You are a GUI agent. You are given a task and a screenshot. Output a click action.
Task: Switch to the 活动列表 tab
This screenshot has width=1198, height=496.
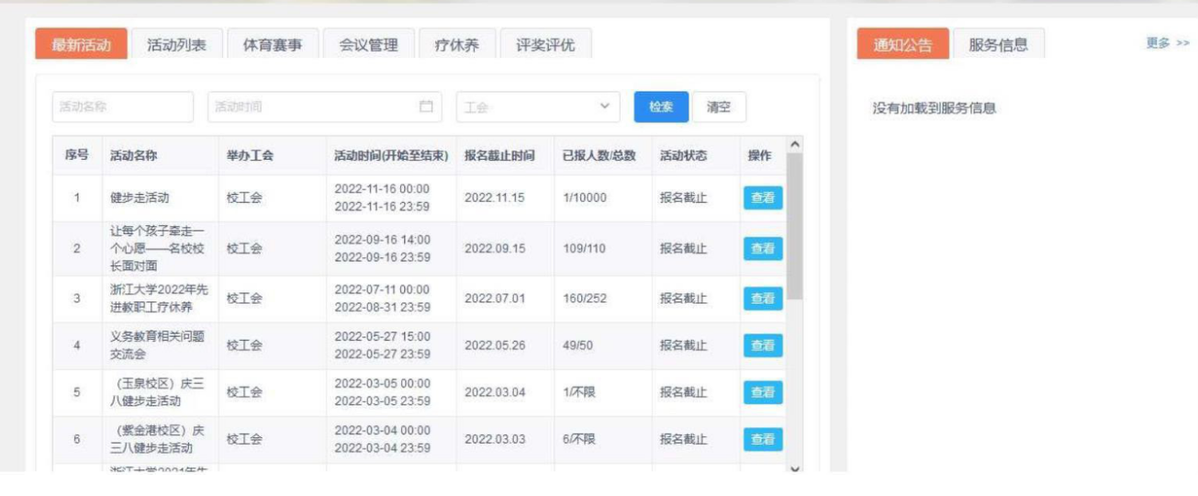click(x=176, y=45)
